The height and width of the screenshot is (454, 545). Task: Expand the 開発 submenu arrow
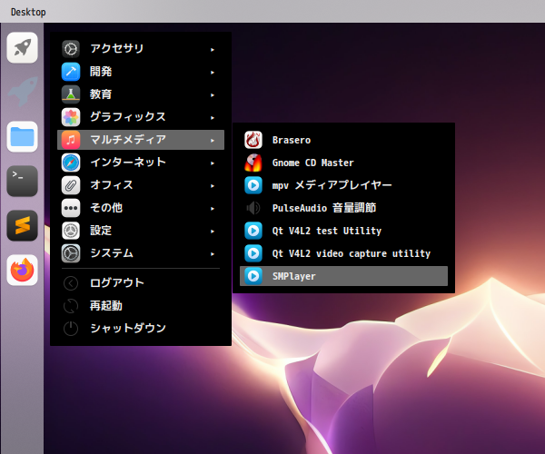click(213, 73)
